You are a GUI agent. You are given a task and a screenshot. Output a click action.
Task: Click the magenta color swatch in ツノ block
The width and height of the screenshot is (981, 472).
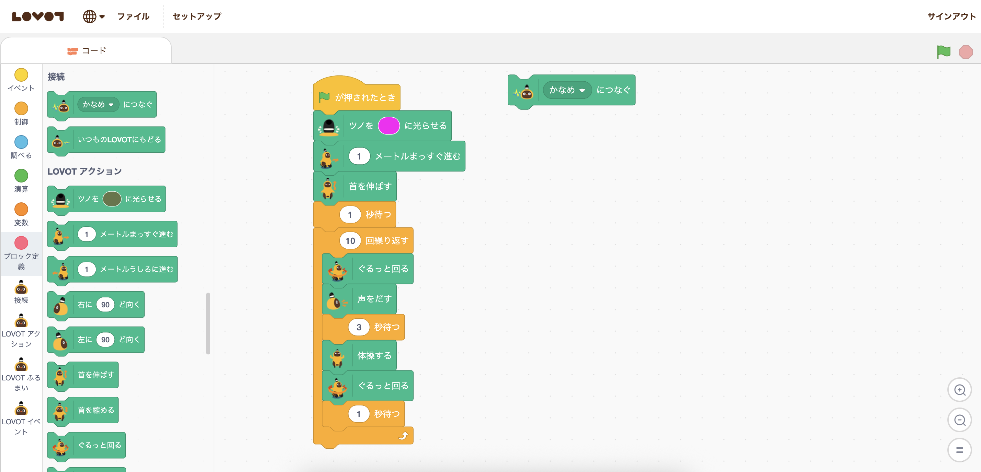388,126
